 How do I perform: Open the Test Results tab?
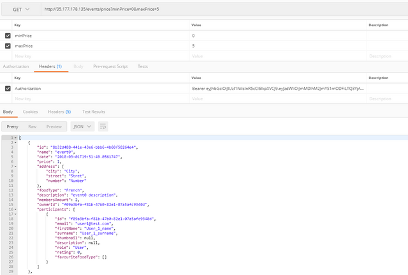[94, 112]
